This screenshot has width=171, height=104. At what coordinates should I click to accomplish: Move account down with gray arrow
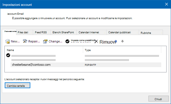click(x=122, y=41)
